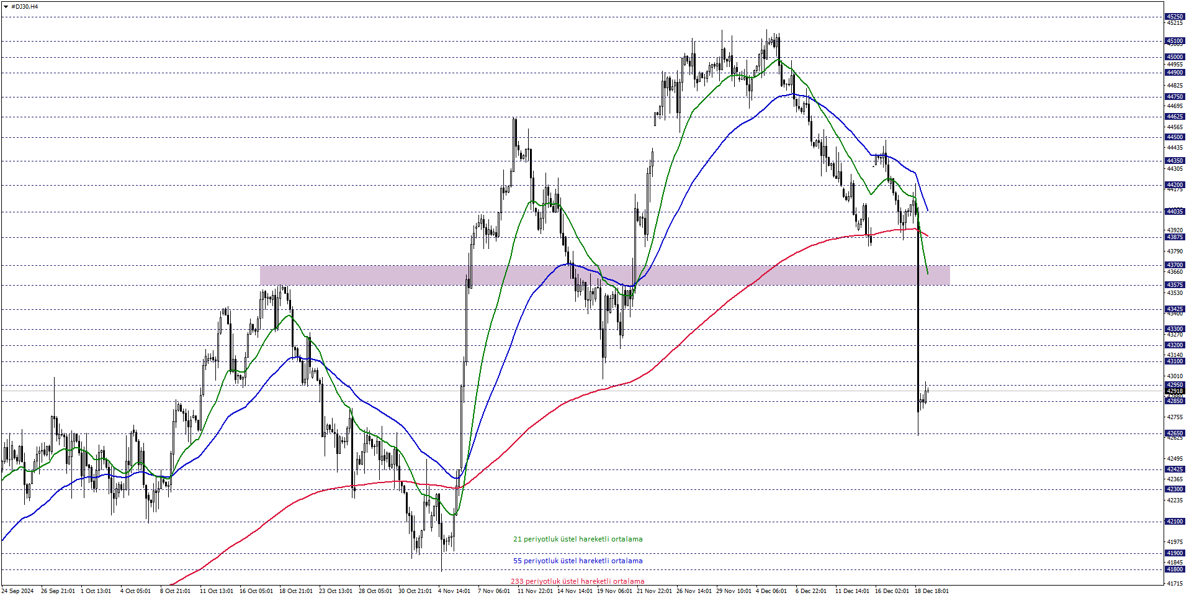This screenshot has height=598, width=1189.
Task: Pick the 44035 price level label
Action: tap(1175, 212)
